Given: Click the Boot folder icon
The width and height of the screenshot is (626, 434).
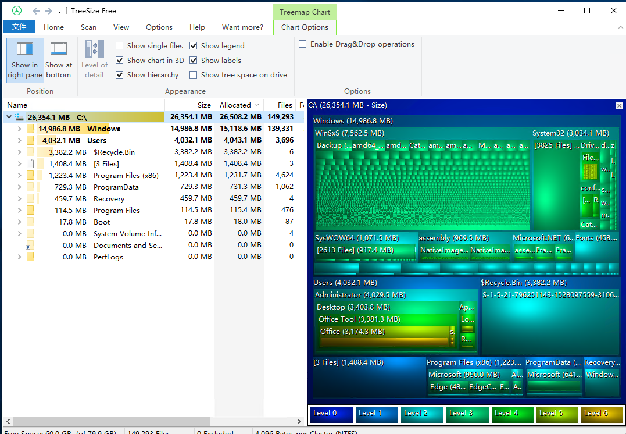Looking at the screenshot, I should 30,222.
